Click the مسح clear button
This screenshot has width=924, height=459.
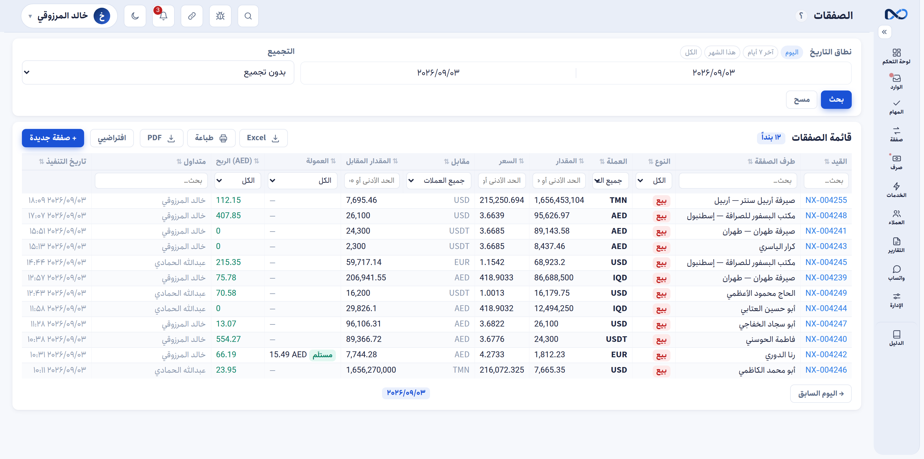point(802,99)
